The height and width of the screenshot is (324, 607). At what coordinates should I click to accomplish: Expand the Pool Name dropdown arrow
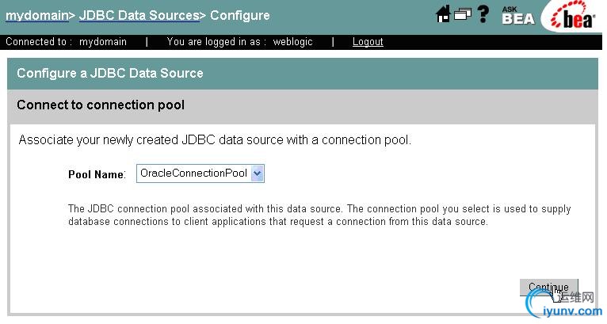pyautogui.click(x=257, y=173)
